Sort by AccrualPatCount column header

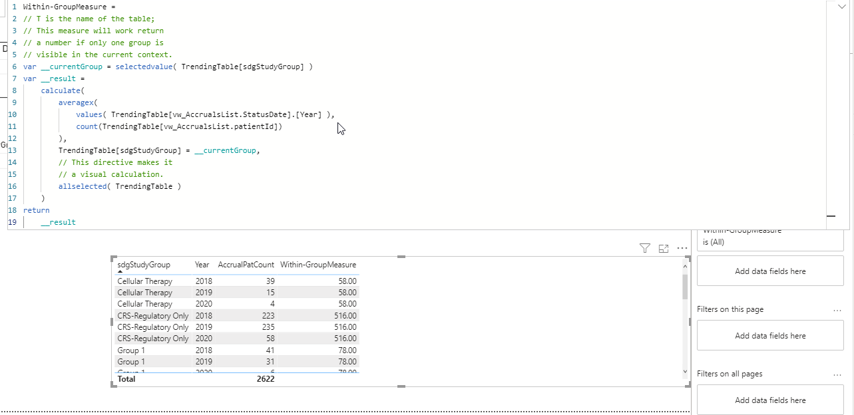246,265
